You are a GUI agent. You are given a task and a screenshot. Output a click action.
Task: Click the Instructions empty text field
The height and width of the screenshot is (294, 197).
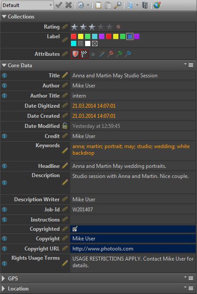133,220
